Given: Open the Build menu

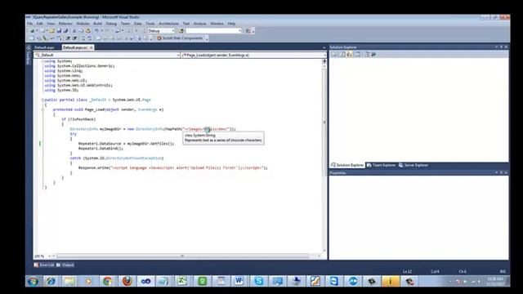Looking at the screenshot, I should pos(97,24).
